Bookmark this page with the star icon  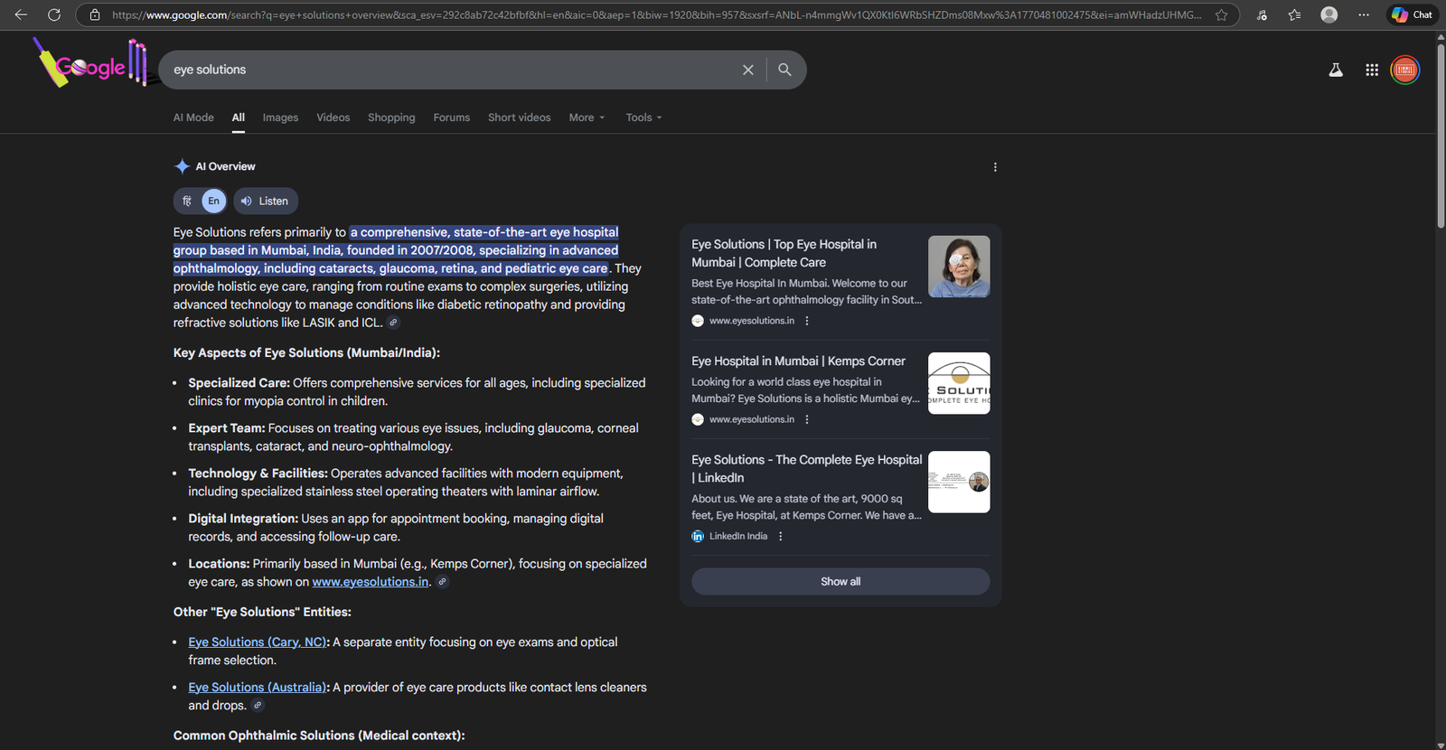1221,14
